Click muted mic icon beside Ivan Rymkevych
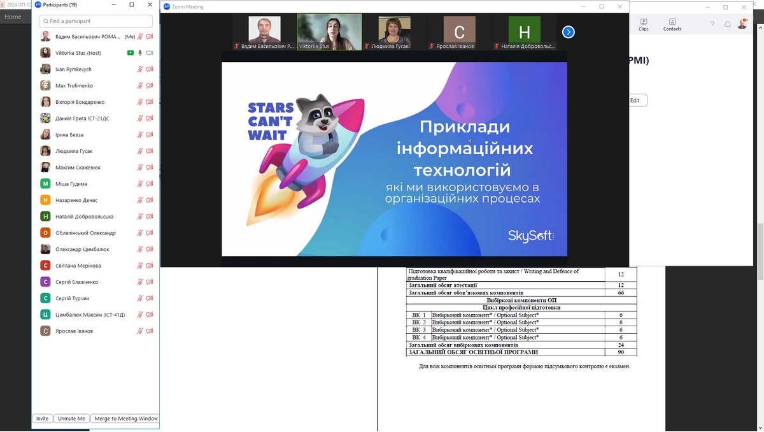The height and width of the screenshot is (432, 764). 140,69
